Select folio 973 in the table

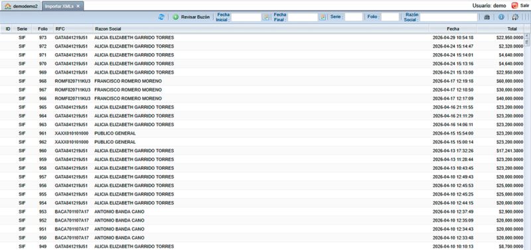click(42, 38)
